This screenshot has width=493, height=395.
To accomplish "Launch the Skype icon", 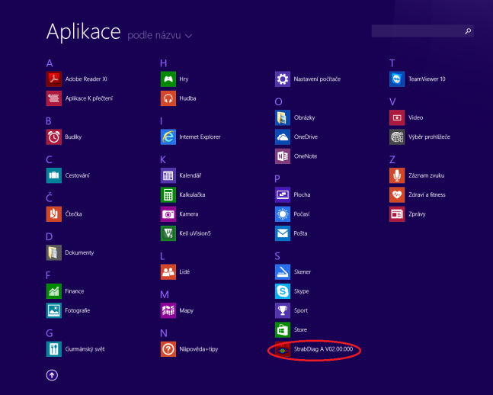I will [283, 291].
